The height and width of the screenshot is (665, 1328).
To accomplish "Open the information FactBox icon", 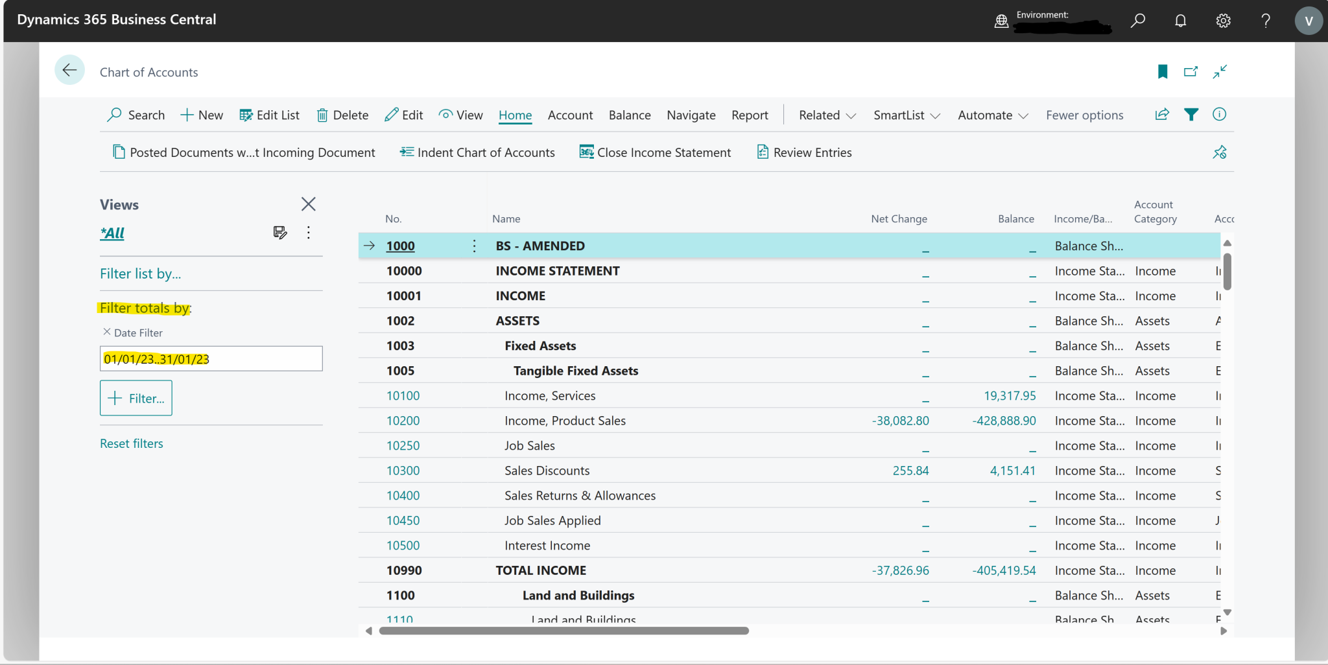I will [x=1219, y=115].
